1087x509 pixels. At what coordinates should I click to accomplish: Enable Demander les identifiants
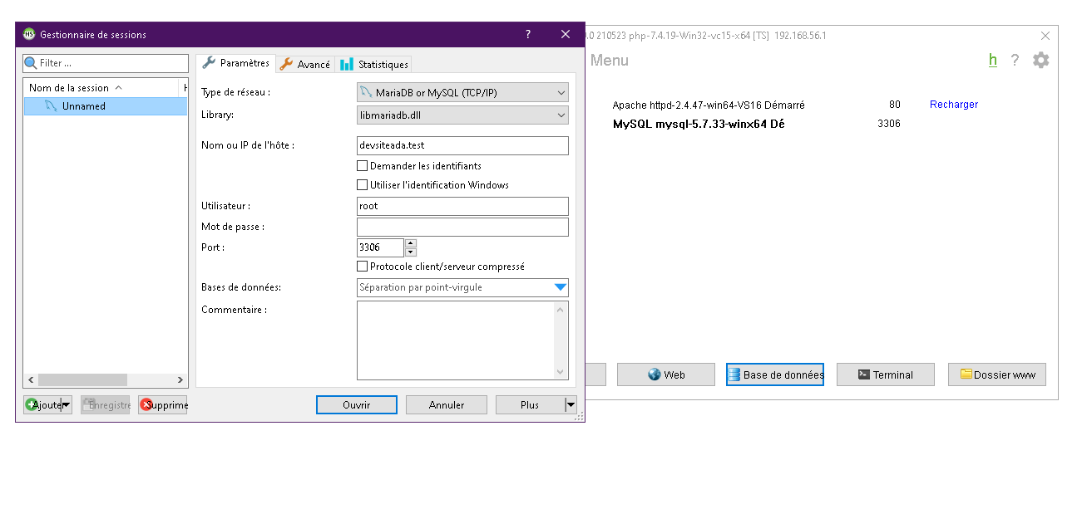(x=363, y=165)
